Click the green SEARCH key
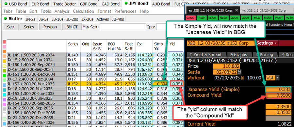 [213, 18]
